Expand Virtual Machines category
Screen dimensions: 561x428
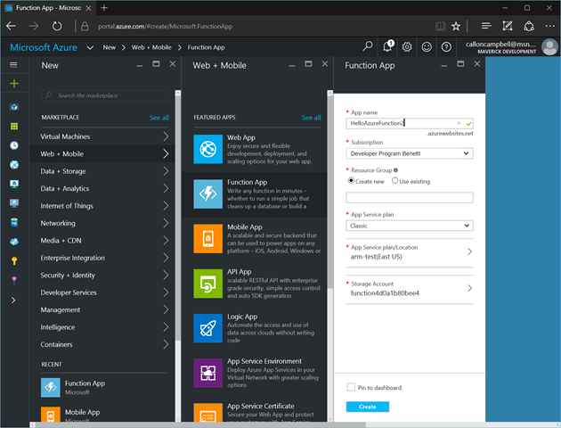pos(166,136)
